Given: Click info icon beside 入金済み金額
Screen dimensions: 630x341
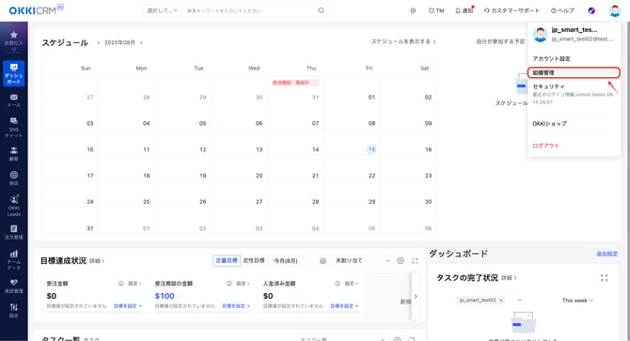Looking at the screenshot, I should [338, 284].
